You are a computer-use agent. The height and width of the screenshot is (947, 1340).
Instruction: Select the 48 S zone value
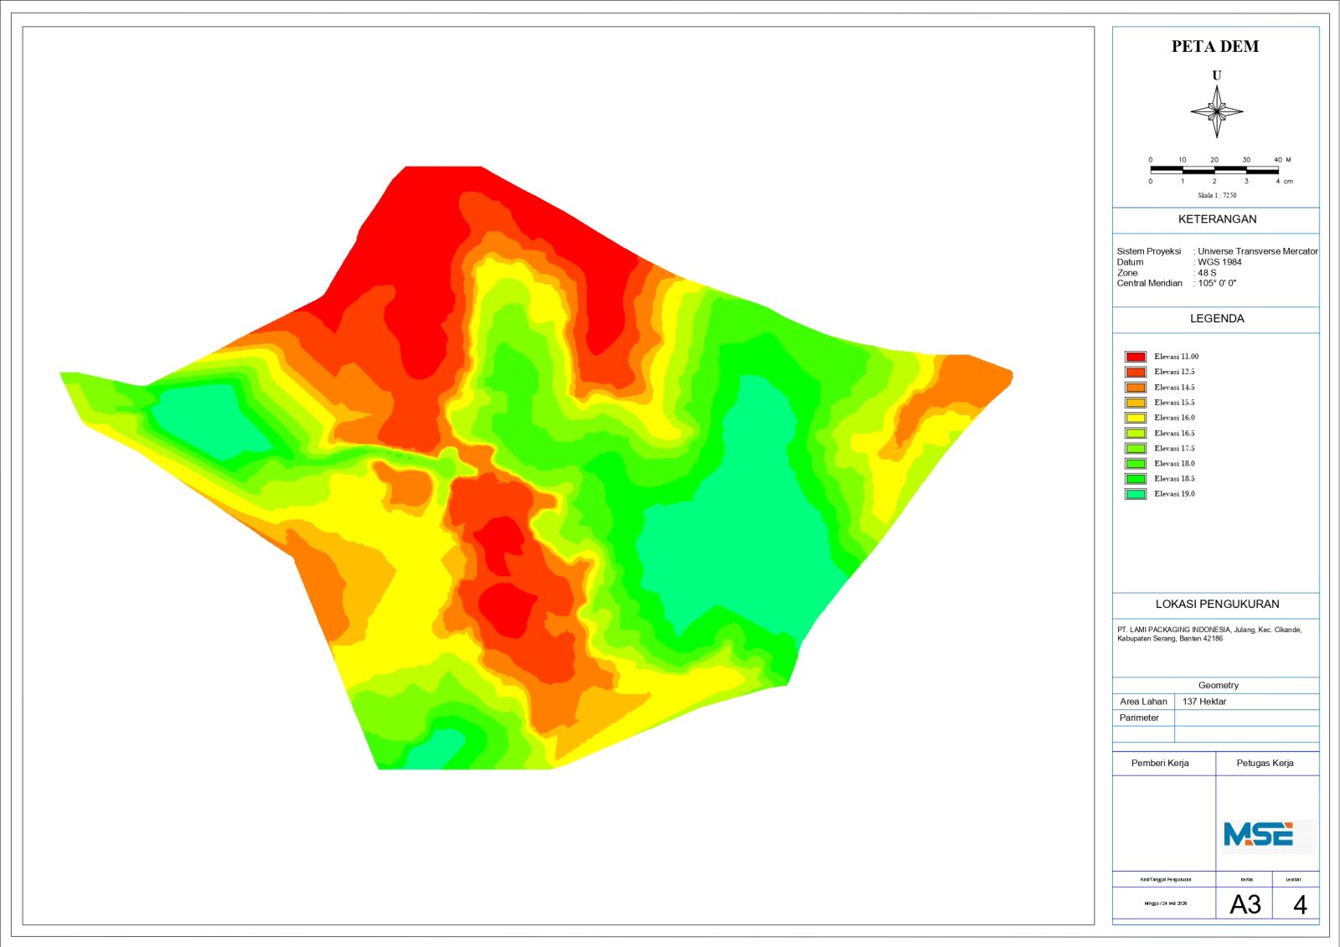1207,273
